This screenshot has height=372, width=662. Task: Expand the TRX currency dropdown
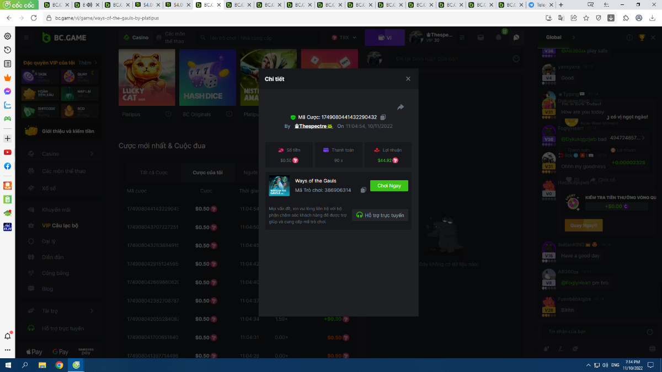coord(344,38)
